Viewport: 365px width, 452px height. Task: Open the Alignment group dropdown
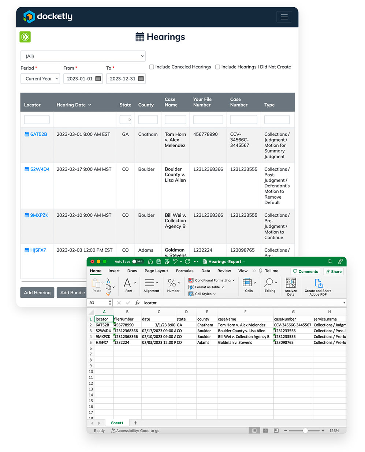point(157,283)
